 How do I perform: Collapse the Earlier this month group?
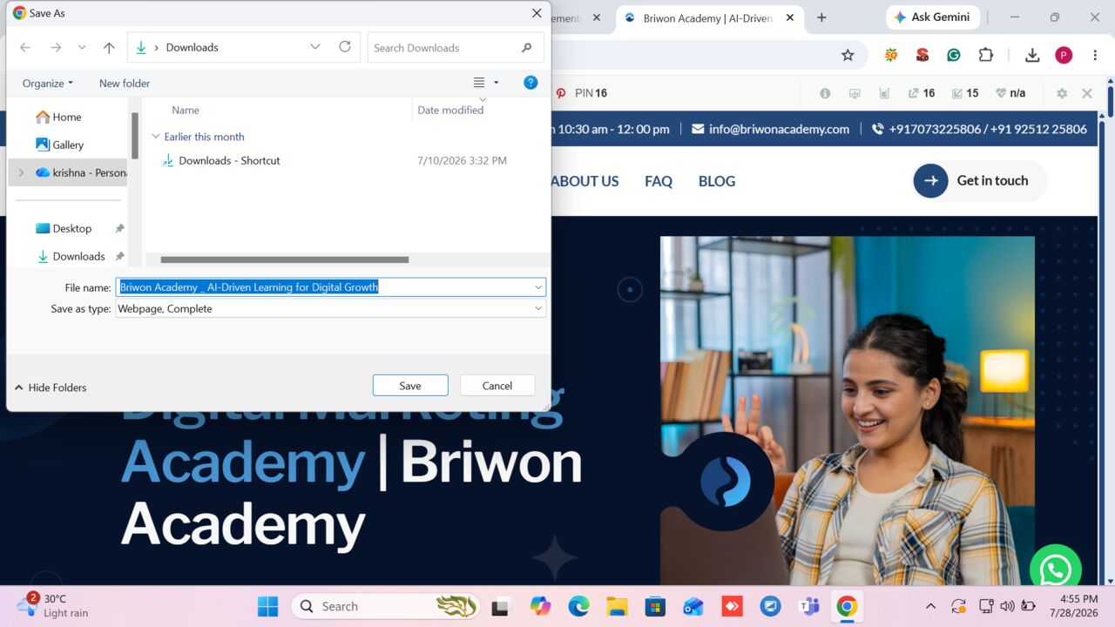coord(156,137)
